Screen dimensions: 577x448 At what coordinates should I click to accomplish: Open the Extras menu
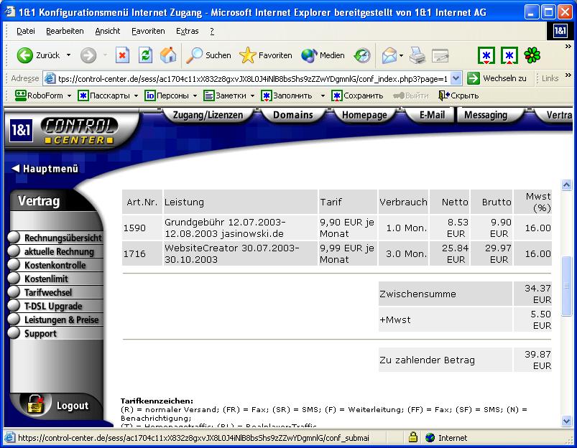(x=188, y=32)
